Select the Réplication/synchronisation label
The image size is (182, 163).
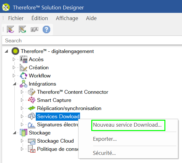pos(69,108)
